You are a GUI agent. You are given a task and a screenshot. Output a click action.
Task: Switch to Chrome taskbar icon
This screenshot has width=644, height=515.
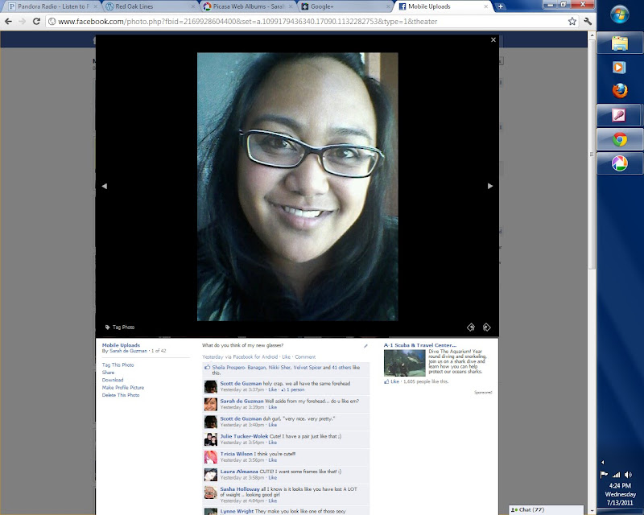point(619,139)
